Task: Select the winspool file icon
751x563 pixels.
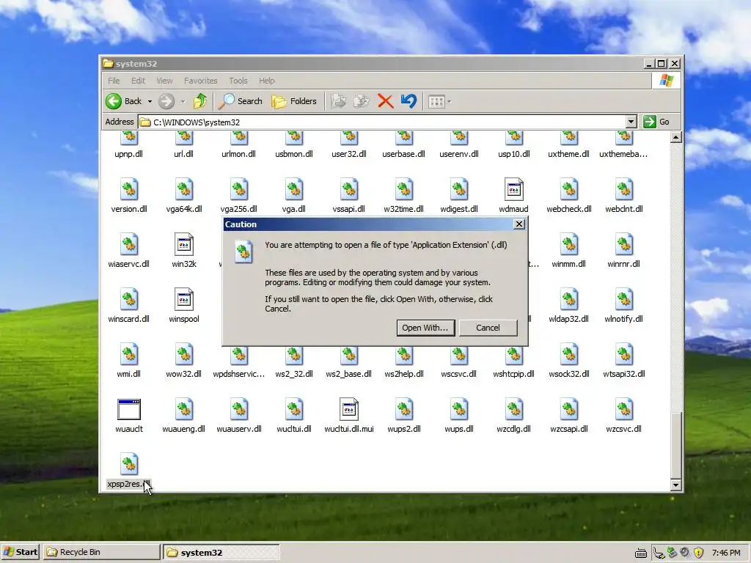Action: (184, 300)
